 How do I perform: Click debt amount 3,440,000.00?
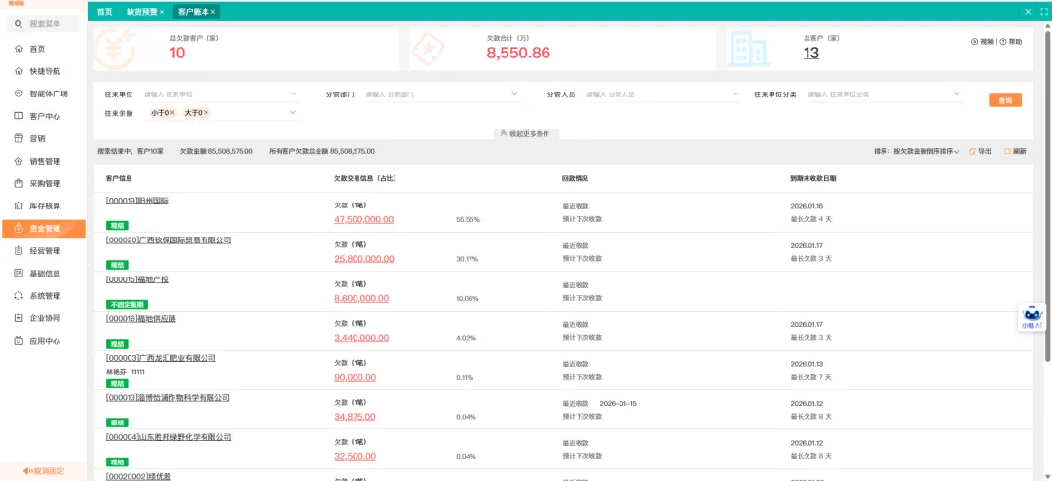361,338
